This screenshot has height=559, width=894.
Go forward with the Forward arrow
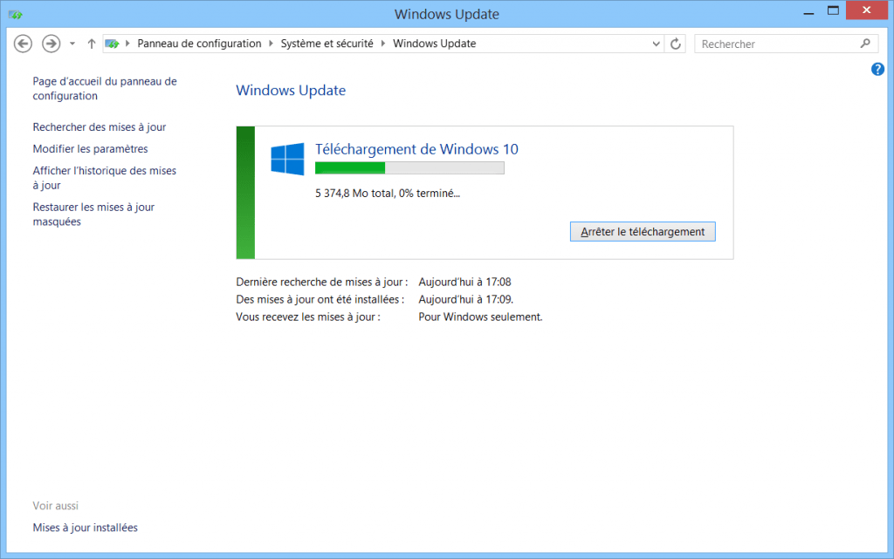[x=52, y=44]
